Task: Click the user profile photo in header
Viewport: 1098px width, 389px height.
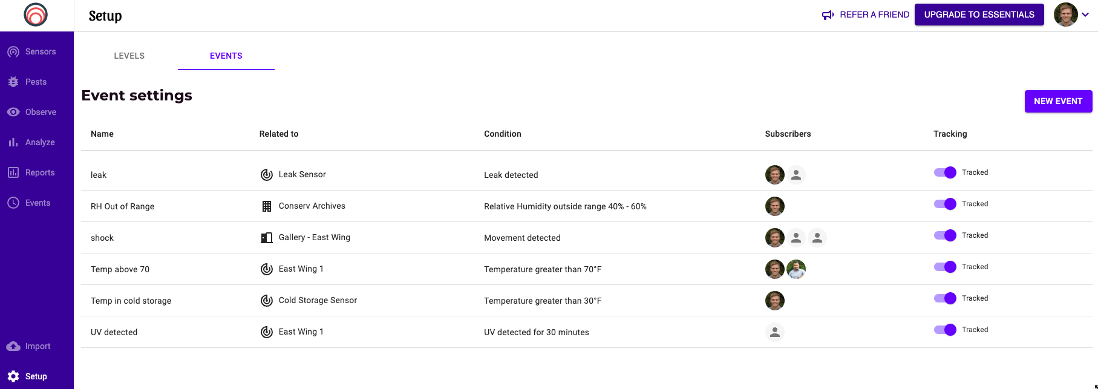Action: click(x=1065, y=15)
